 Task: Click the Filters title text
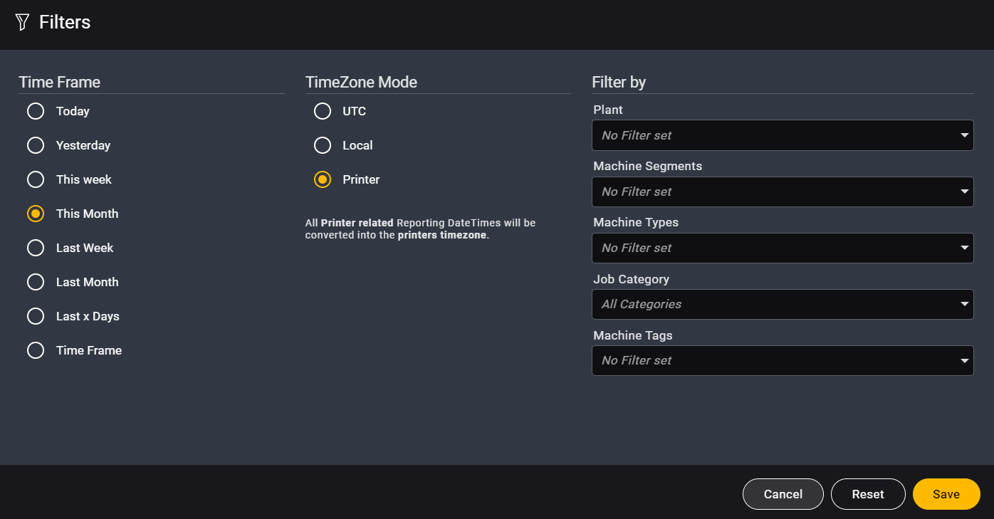pos(65,22)
